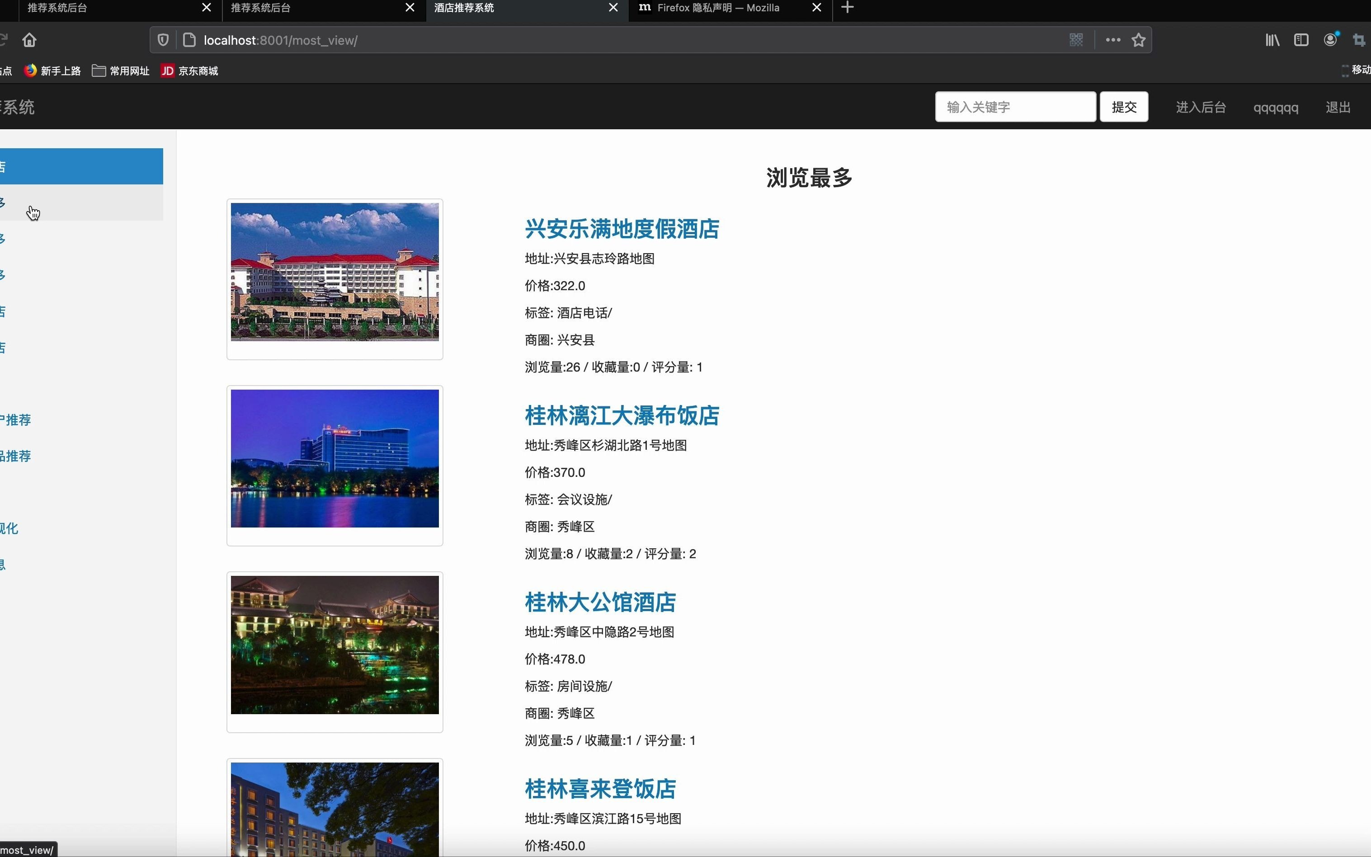Click 兴安乐满地度假酒店 hotel photo
The height and width of the screenshot is (857, 1371).
[335, 272]
